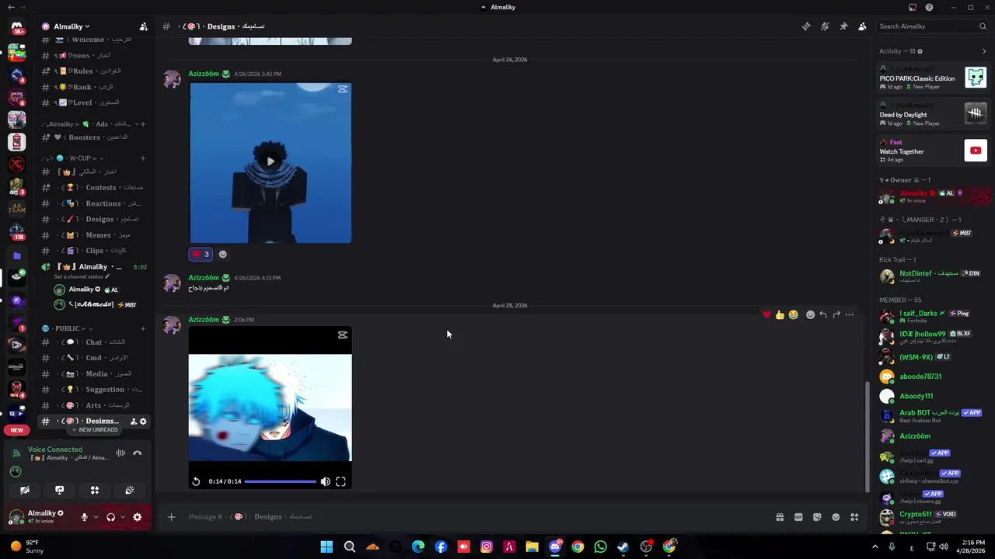Open the Watch Together activity card
995x559 pixels.
tap(932, 151)
